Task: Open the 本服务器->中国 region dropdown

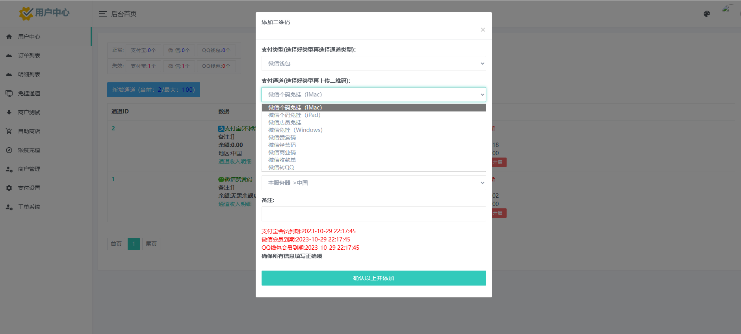Action: click(373, 183)
